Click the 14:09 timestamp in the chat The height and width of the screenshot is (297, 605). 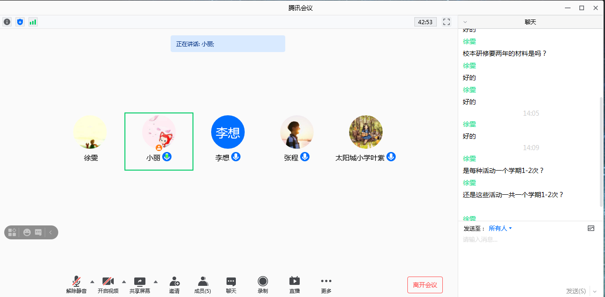pos(531,147)
